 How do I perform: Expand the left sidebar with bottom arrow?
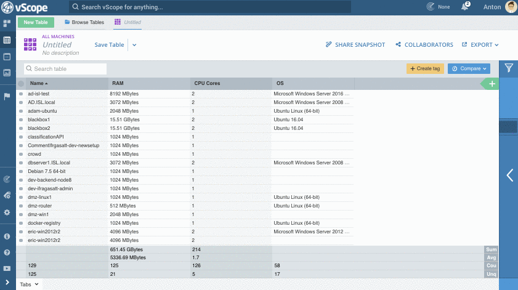(x=7, y=283)
